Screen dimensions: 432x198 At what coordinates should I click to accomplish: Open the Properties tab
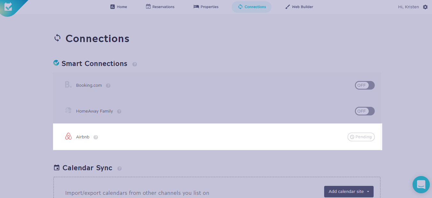pos(206,7)
